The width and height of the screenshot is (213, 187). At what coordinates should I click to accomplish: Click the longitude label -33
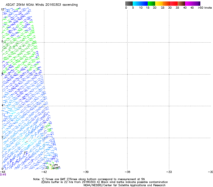click(169, 172)
